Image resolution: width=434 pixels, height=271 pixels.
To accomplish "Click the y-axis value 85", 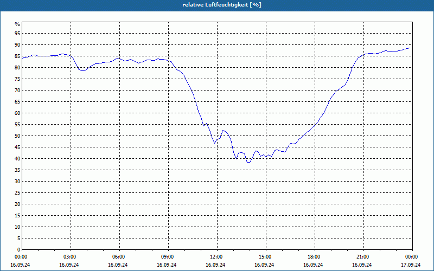I will pyautogui.click(x=17, y=56).
